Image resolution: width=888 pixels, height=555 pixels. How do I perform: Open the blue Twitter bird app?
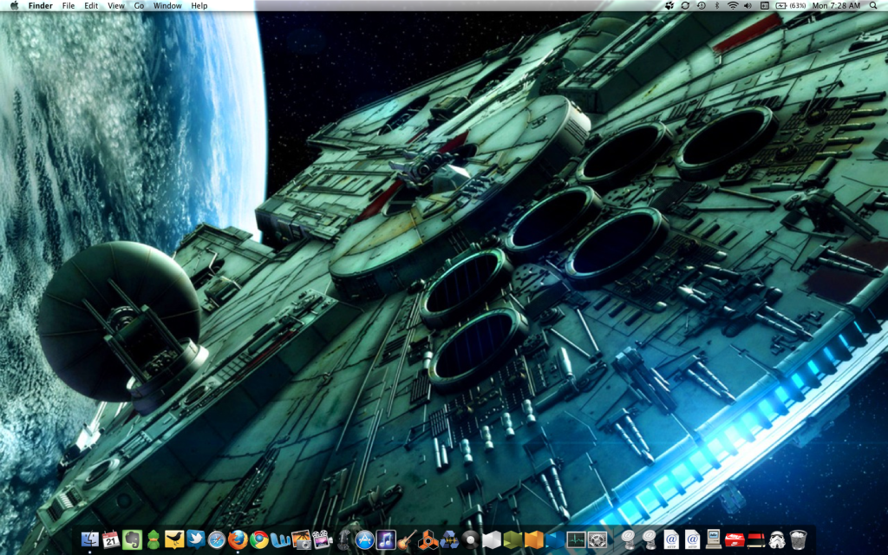pos(195,539)
